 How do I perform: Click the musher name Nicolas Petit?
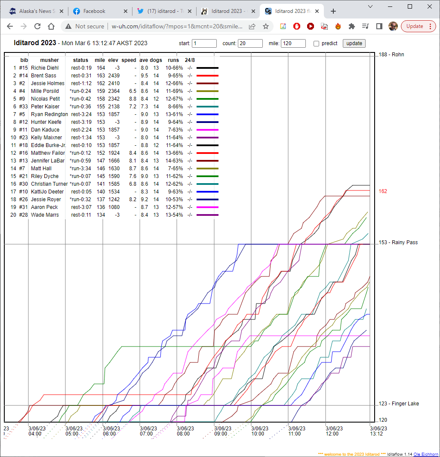point(46,99)
